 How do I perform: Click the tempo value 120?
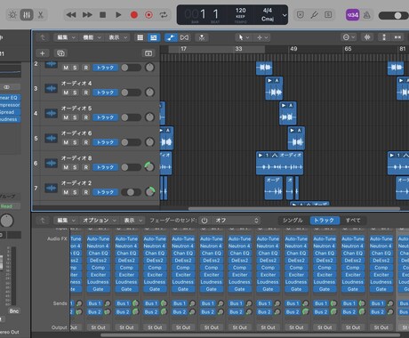tap(241, 11)
